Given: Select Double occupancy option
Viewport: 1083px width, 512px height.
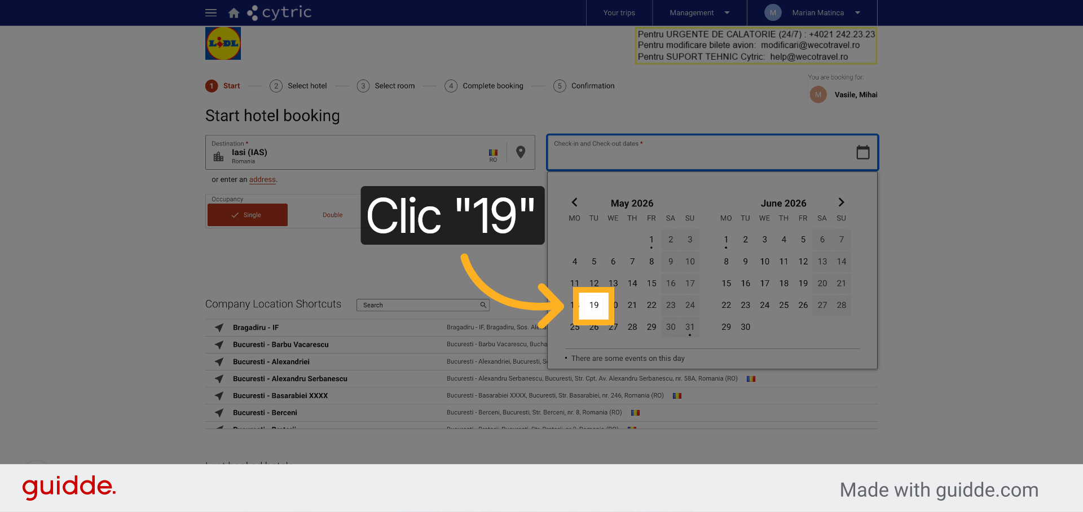Looking at the screenshot, I should pos(332,215).
